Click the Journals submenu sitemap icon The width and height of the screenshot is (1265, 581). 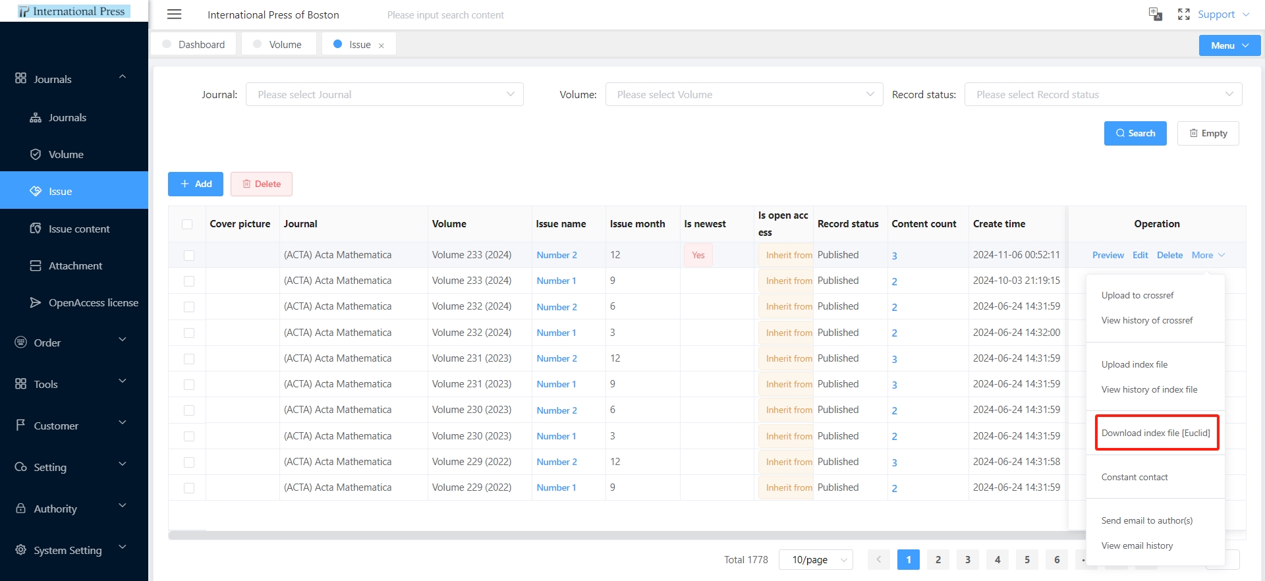36,118
